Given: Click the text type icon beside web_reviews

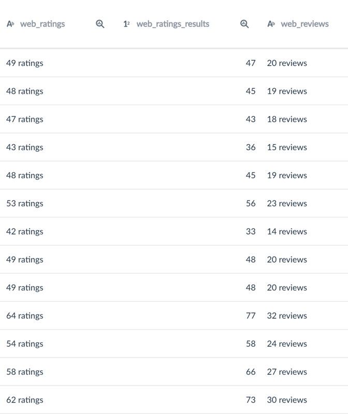Looking at the screenshot, I should tap(271, 24).
